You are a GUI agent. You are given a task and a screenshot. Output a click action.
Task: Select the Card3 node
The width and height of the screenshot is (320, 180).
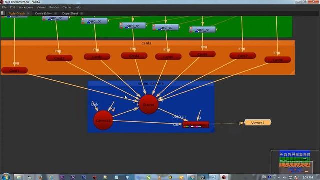pyautogui.click(x=97, y=57)
